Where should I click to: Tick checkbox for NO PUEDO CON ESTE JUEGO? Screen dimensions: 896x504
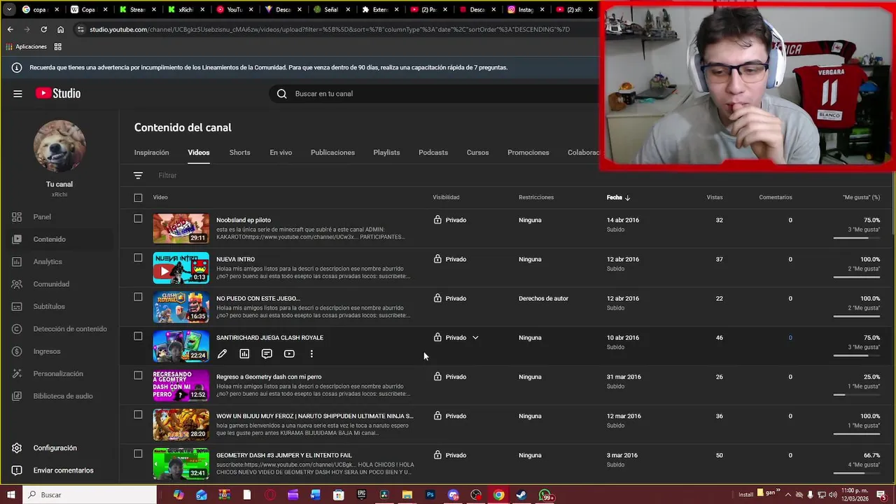click(138, 297)
